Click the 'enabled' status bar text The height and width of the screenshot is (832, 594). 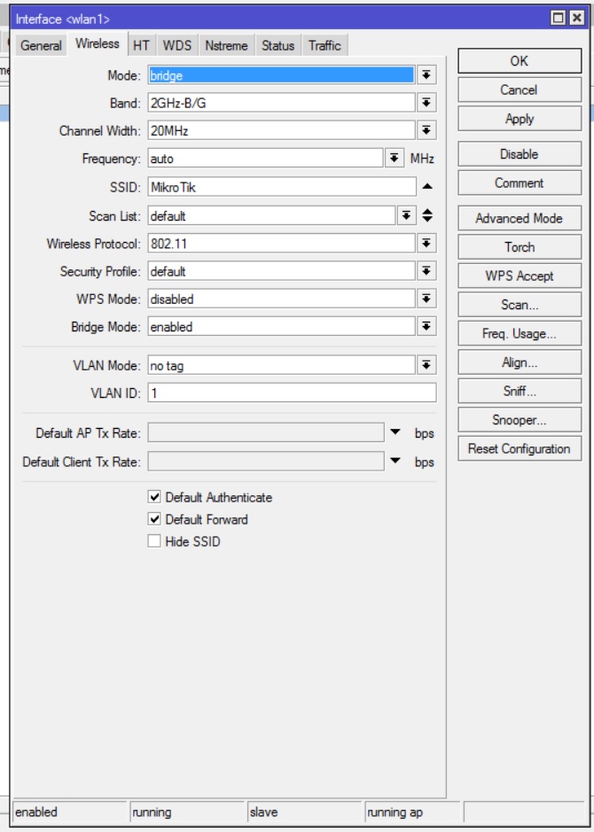click(36, 812)
